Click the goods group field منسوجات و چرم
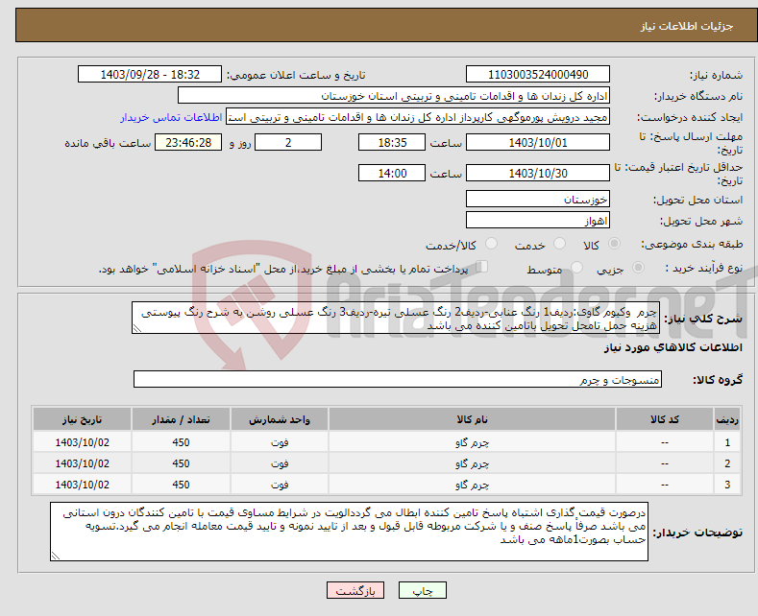Screen dimensions: 758x616 point(398,379)
